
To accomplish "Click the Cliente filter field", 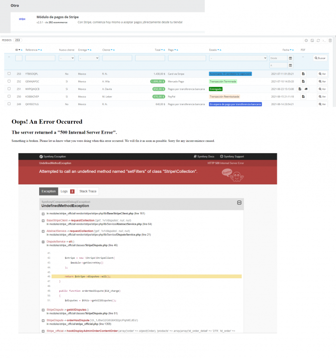I will tap(117, 58).
